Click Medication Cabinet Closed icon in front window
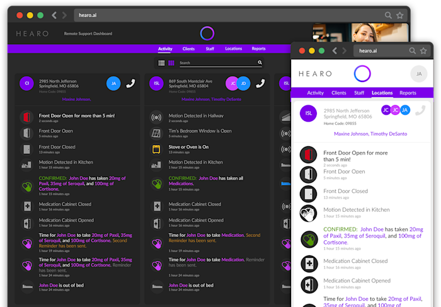The height and width of the screenshot is (307, 441). coord(309,264)
